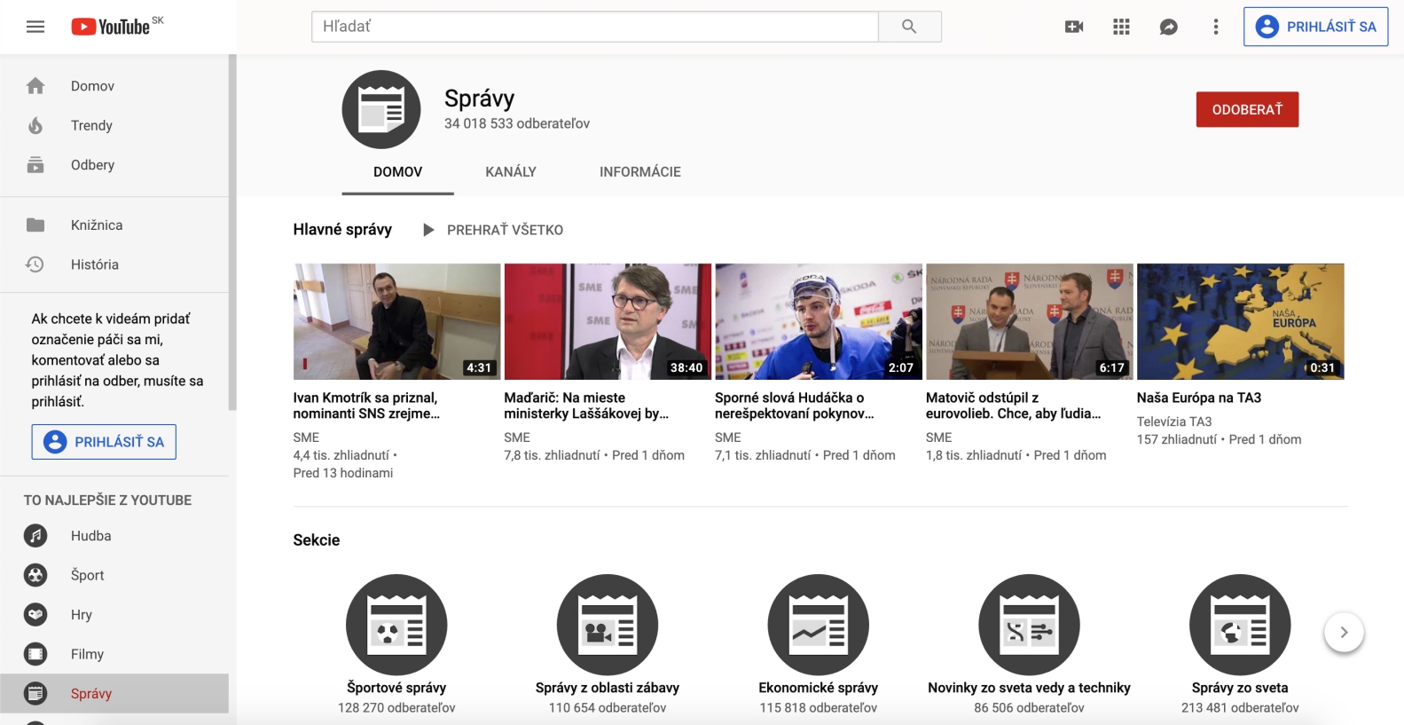Open Matovič odstúpil z eurovolieb title
The height and width of the screenshot is (725, 1404).
(x=1014, y=406)
